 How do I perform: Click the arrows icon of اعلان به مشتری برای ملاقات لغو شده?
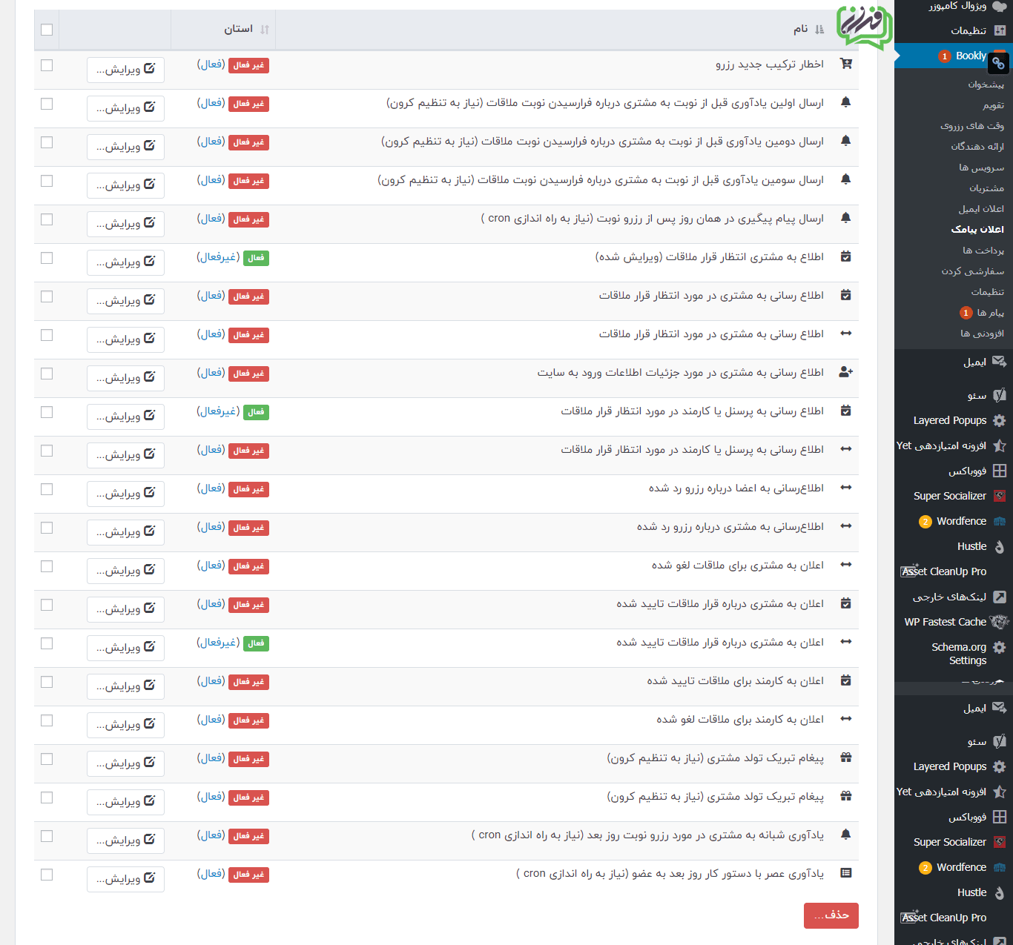click(845, 565)
